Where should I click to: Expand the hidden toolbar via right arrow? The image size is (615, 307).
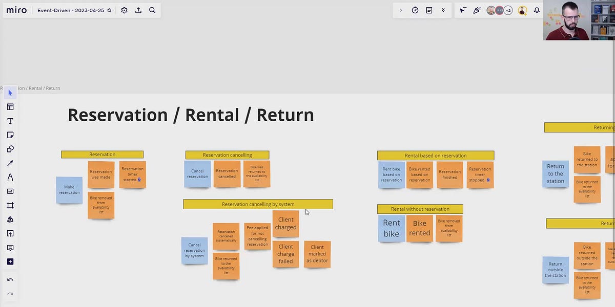click(400, 10)
